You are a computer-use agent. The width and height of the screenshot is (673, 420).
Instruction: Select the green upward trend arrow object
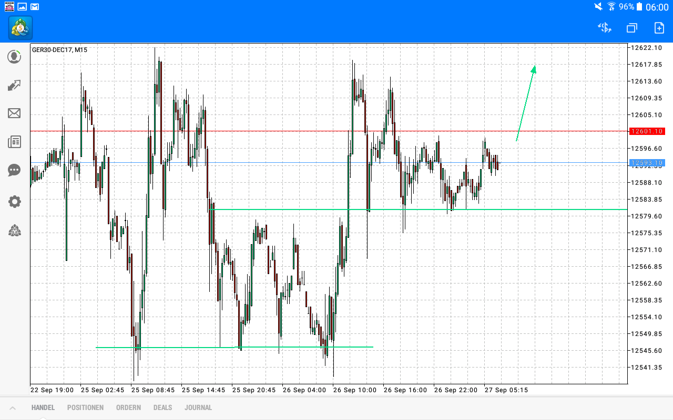point(526,102)
